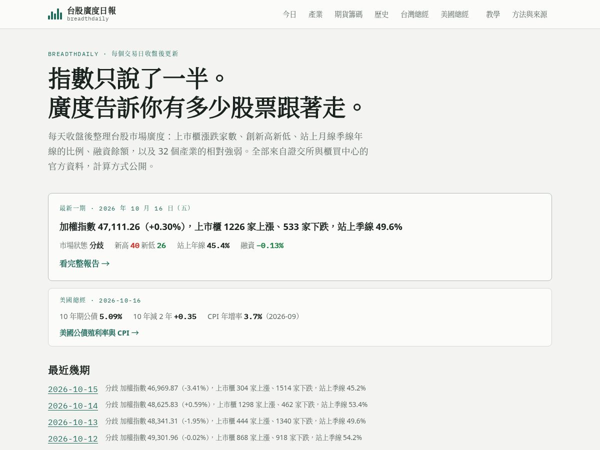Open the 期貨籌碼 nav item
The image size is (600, 450).
(x=348, y=14)
